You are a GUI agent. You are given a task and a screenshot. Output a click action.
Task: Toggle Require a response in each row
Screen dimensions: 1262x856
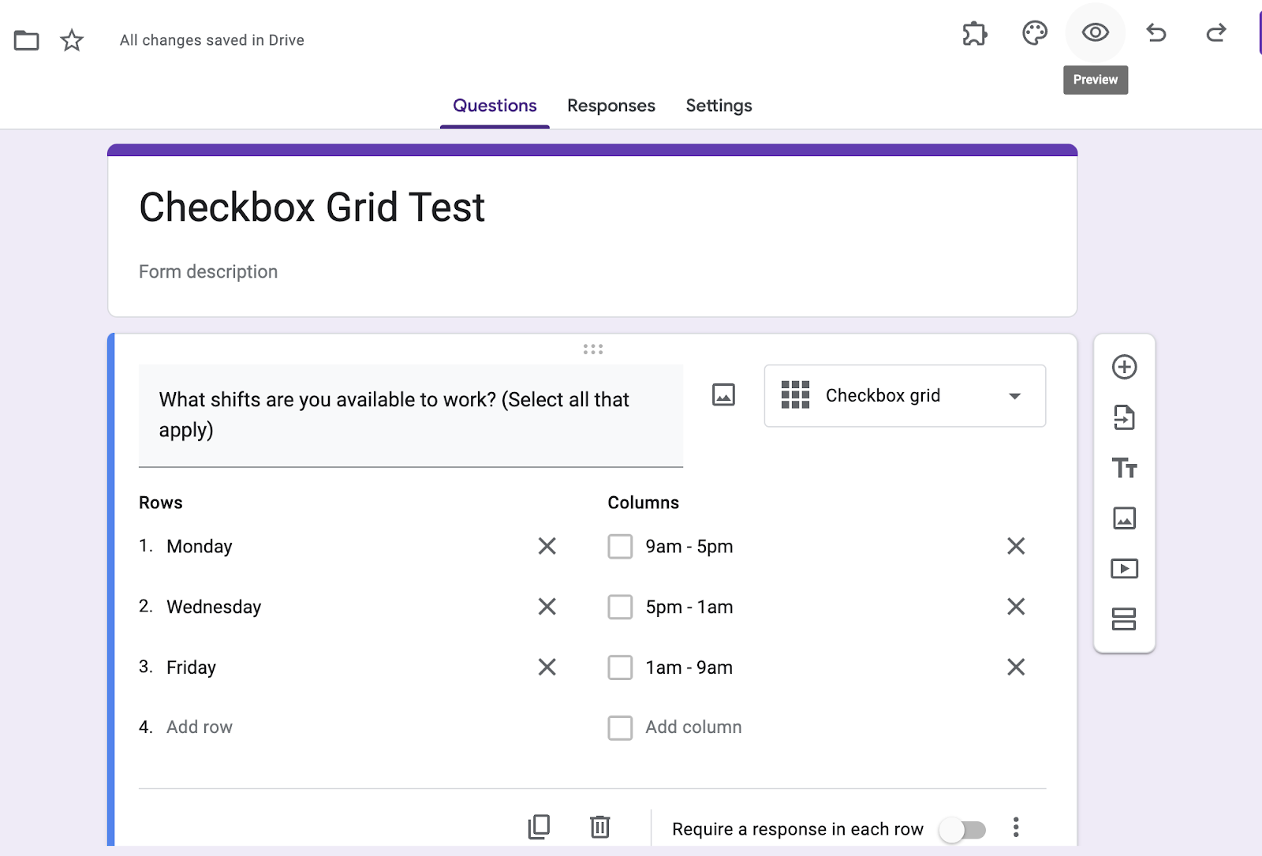pos(962,829)
